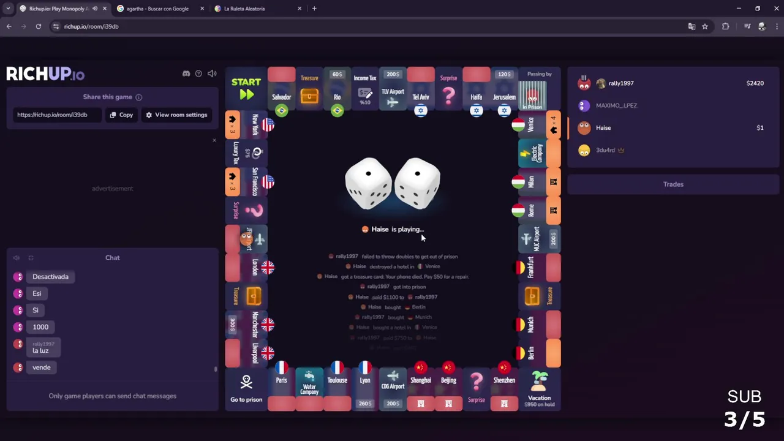Click the Liverpool property tile
The height and width of the screenshot is (441, 784).
coord(246,353)
